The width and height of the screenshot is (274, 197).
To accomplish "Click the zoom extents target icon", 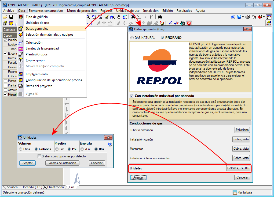I will 94,17.
